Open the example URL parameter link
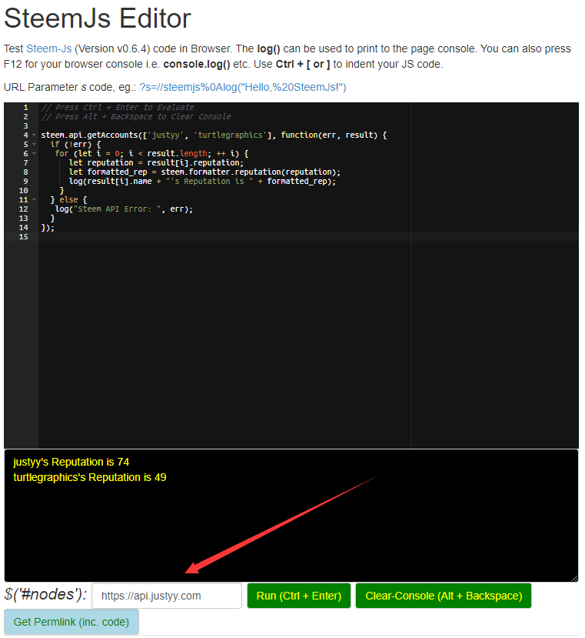The height and width of the screenshot is (638, 585). click(243, 87)
